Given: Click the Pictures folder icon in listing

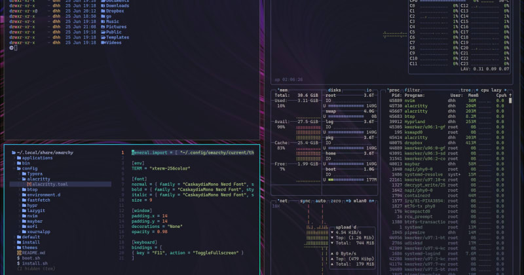Looking at the screenshot, I should click(x=102, y=27).
